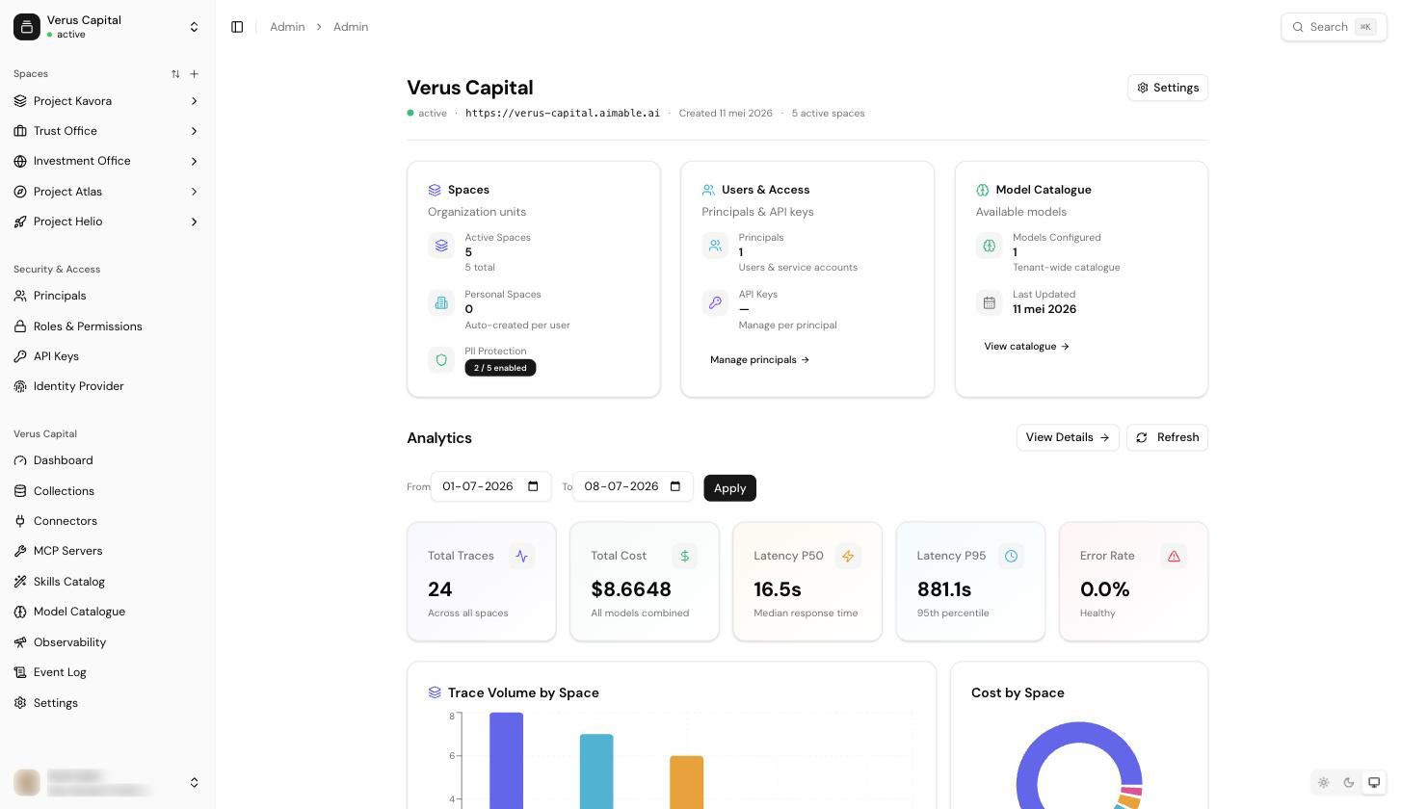Click the Total Cost dollar icon

tap(685, 556)
